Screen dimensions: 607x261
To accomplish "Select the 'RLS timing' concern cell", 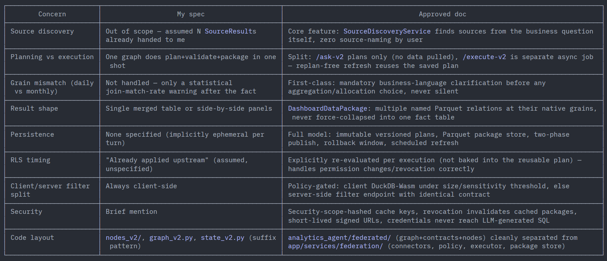I will click(52, 164).
